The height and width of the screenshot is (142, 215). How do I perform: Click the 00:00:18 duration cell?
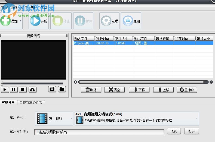(105, 43)
